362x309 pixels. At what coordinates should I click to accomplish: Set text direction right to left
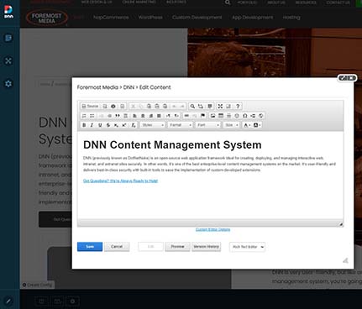point(176,116)
